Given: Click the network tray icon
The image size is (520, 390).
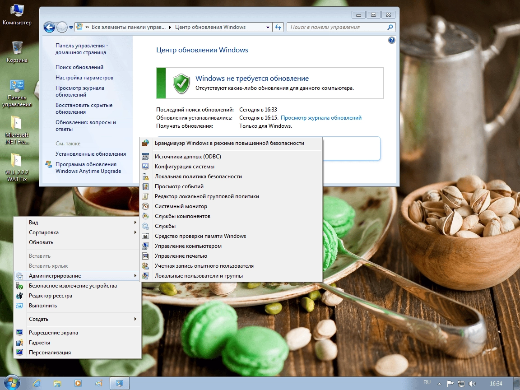Looking at the screenshot, I should [461, 383].
